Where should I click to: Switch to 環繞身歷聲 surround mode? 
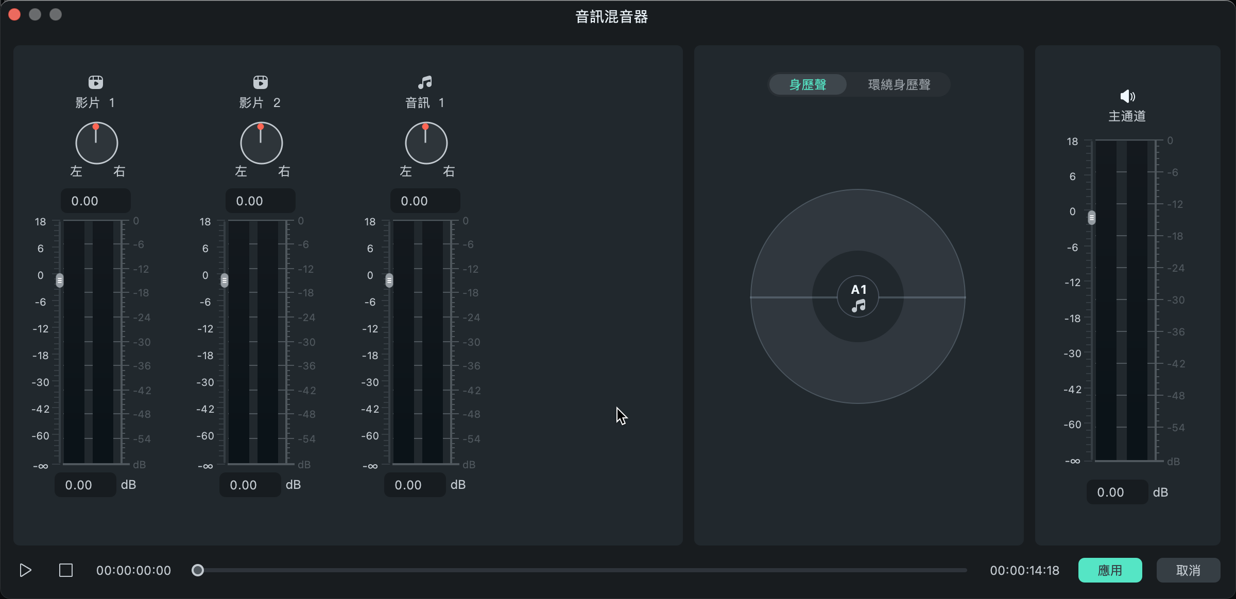899,84
